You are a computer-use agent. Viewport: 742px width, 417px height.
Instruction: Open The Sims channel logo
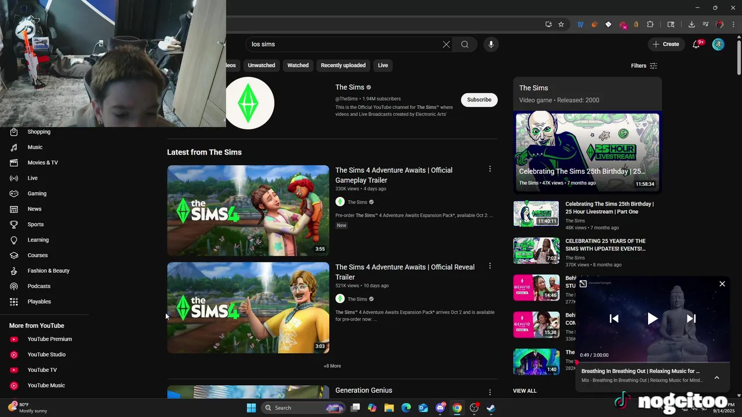(249, 103)
